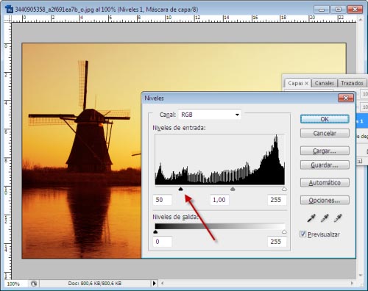Click the Guardar... button
The height and width of the screenshot is (291, 368).
pos(325,165)
